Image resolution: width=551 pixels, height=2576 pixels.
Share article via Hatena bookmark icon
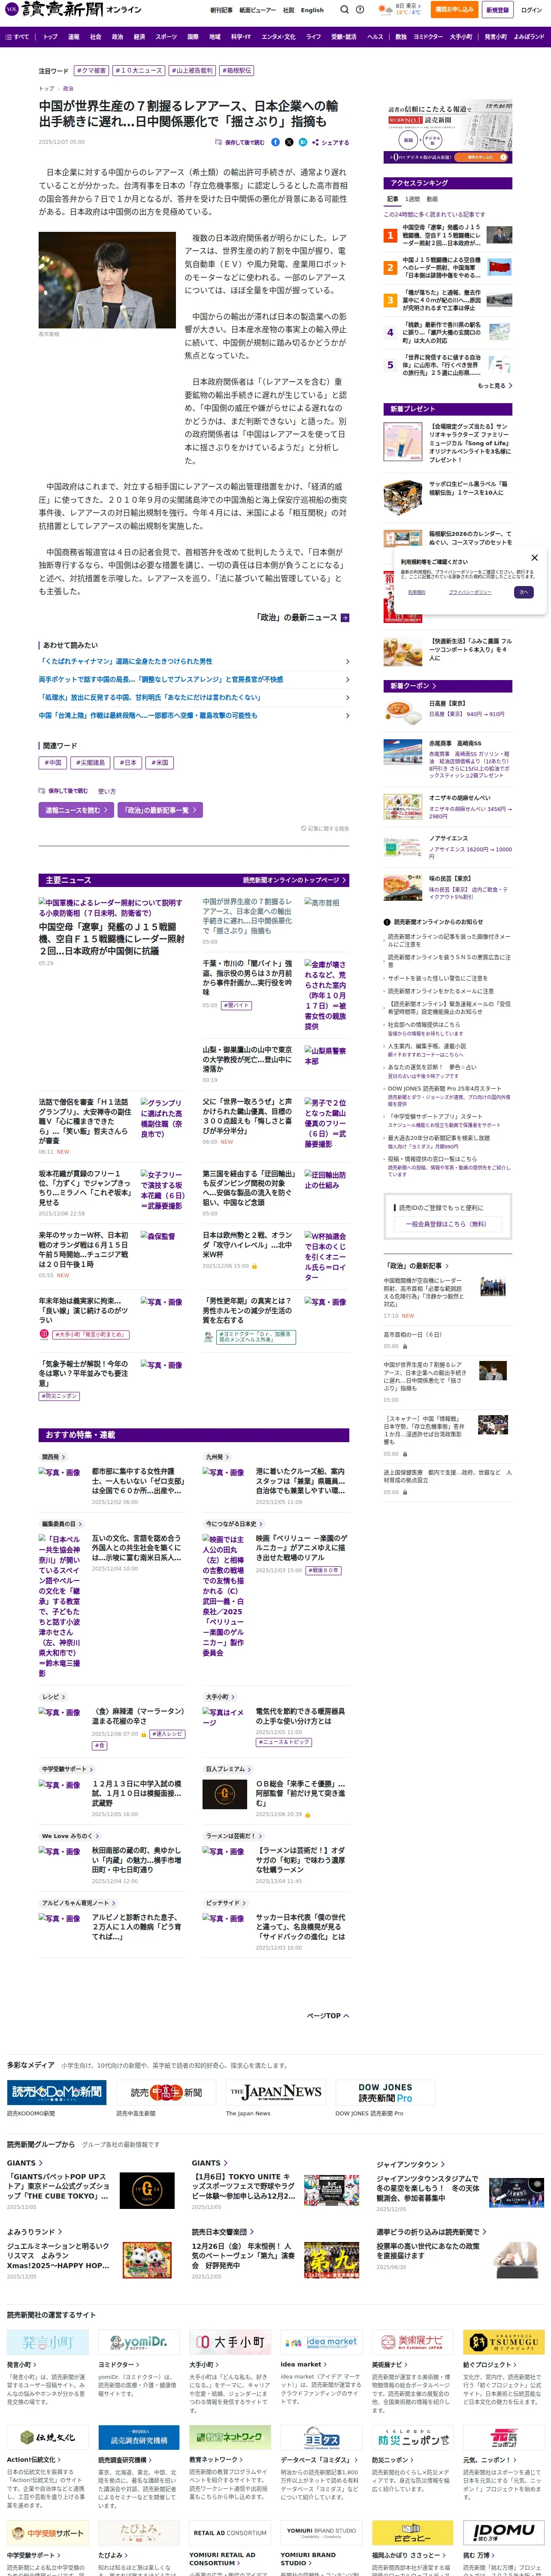302,142
